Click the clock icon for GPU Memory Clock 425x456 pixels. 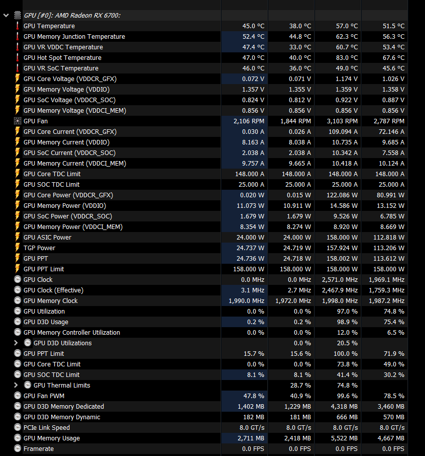(18, 300)
